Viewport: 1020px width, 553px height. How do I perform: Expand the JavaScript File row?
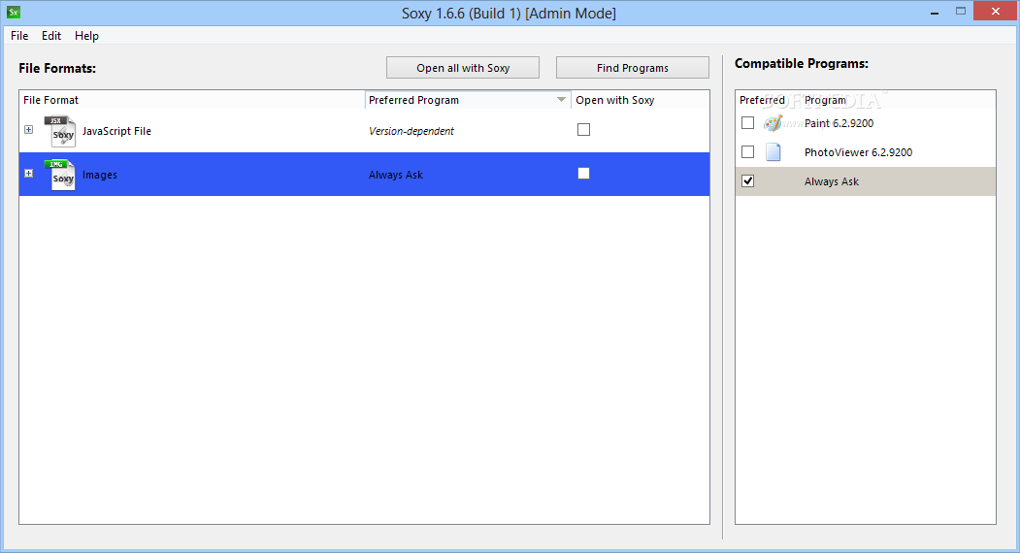[28, 129]
